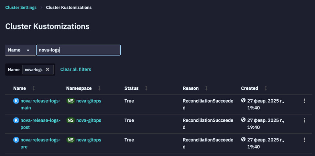The height and width of the screenshot is (156, 315).
Task: Open nova-gitops namespace in pre row
Action: point(89,140)
